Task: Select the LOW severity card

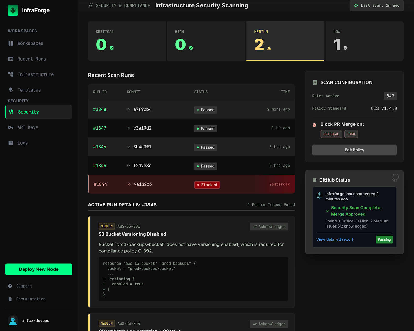Action: point(365,41)
